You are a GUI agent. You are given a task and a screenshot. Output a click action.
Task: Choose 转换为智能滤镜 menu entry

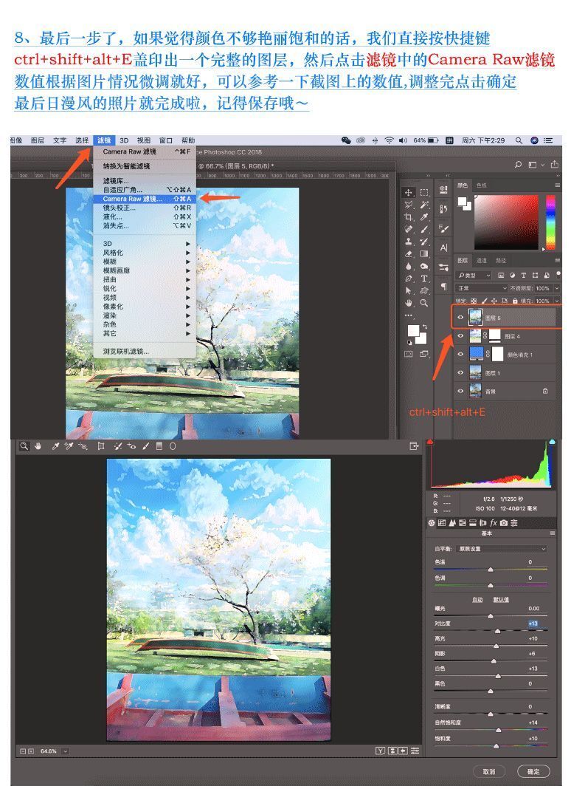pos(145,166)
